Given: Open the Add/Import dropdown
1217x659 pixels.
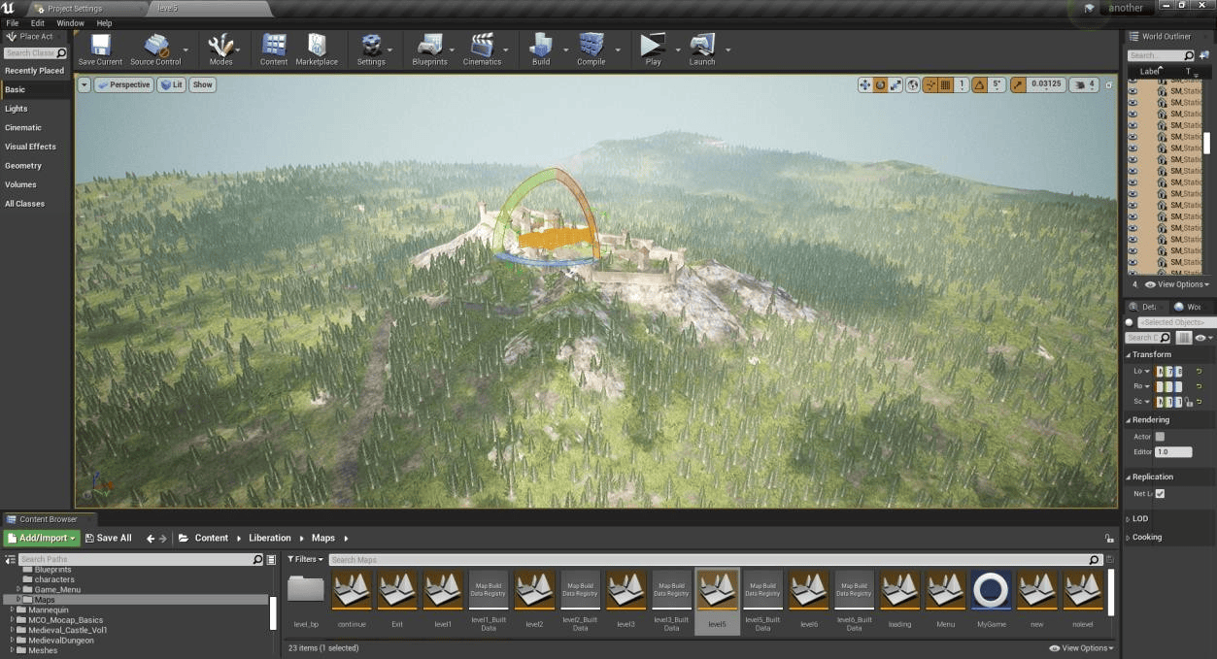Looking at the screenshot, I should [x=41, y=538].
